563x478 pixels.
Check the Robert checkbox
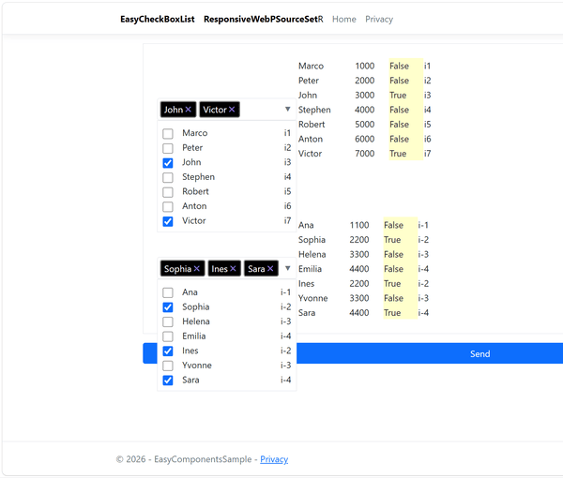(168, 192)
